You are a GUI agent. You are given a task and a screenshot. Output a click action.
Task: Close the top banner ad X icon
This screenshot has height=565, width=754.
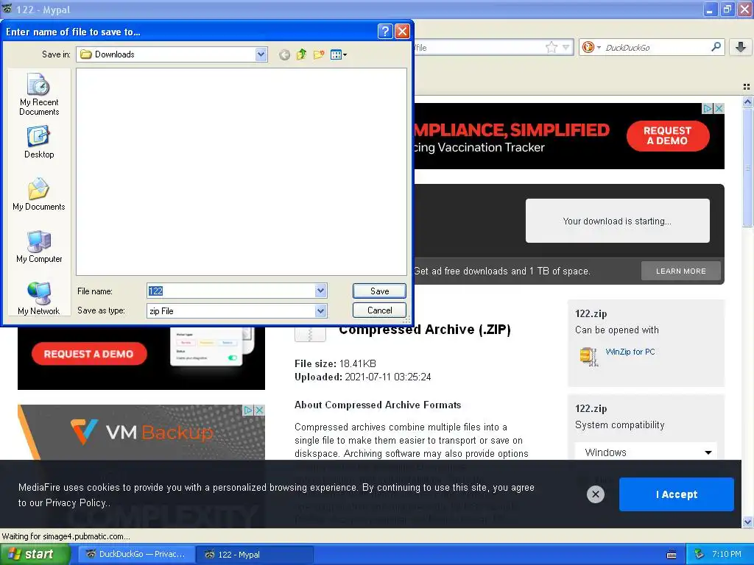tap(719, 109)
